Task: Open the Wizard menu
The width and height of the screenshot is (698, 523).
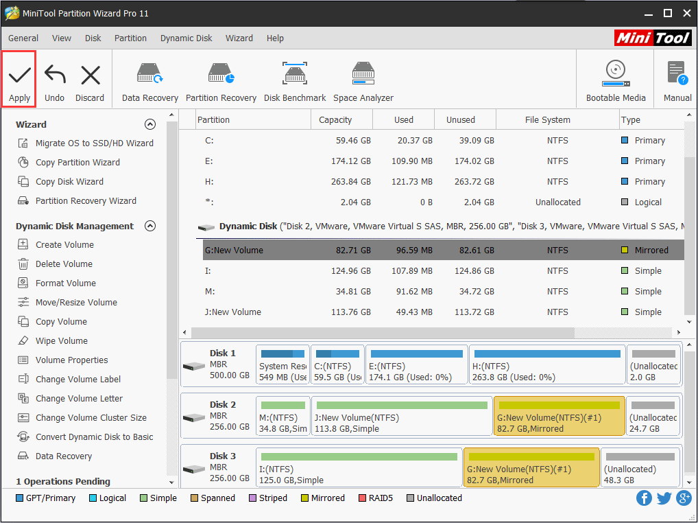Action: coord(239,38)
